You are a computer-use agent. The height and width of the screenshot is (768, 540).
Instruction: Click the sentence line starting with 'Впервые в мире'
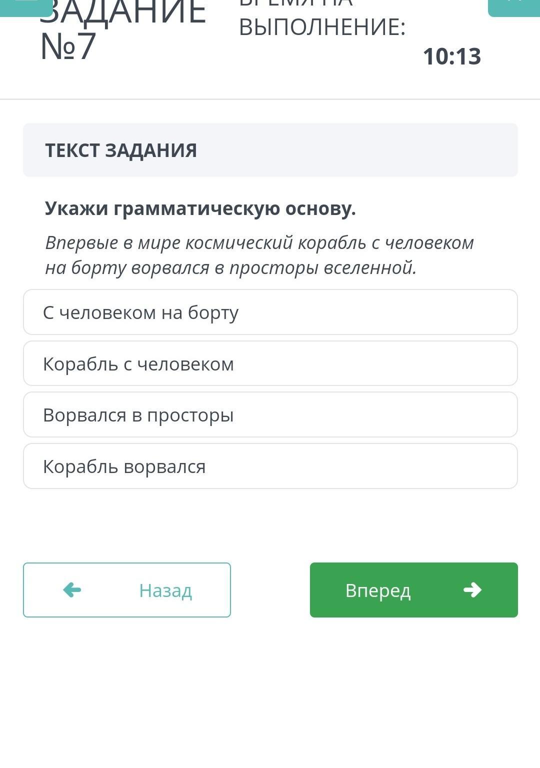(x=259, y=242)
